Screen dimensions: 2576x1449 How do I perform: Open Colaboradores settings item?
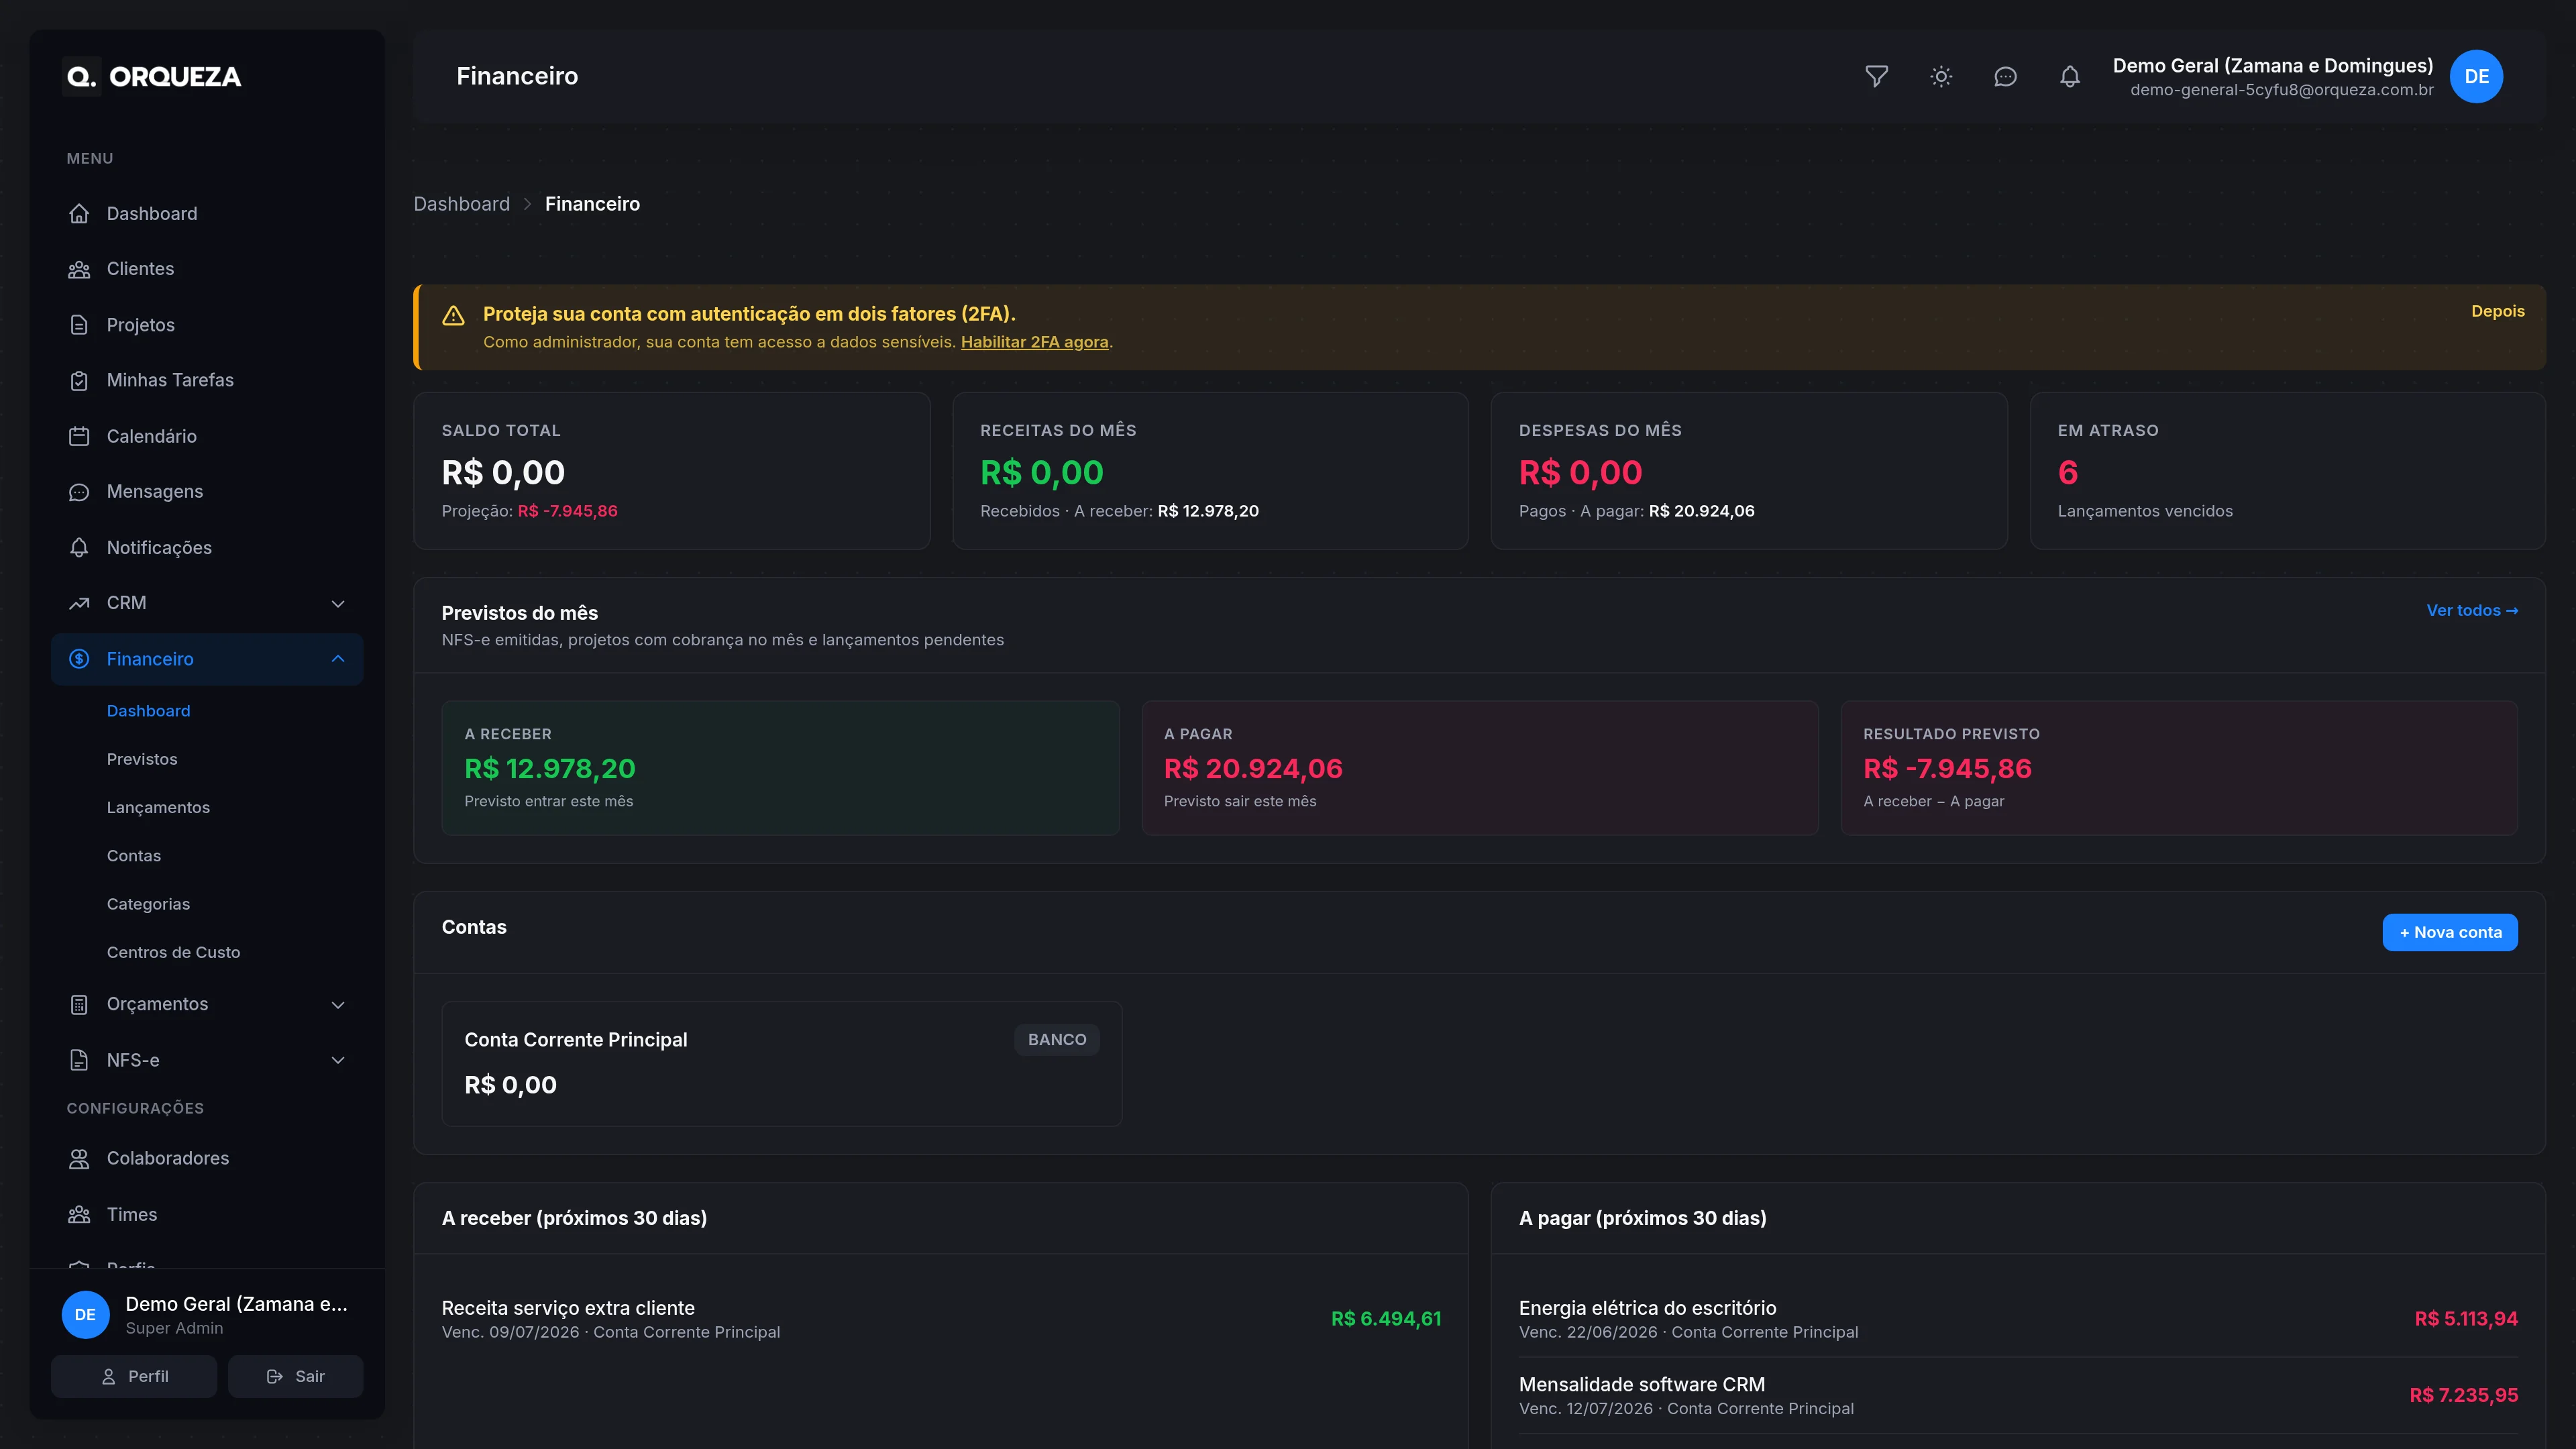[207, 1158]
